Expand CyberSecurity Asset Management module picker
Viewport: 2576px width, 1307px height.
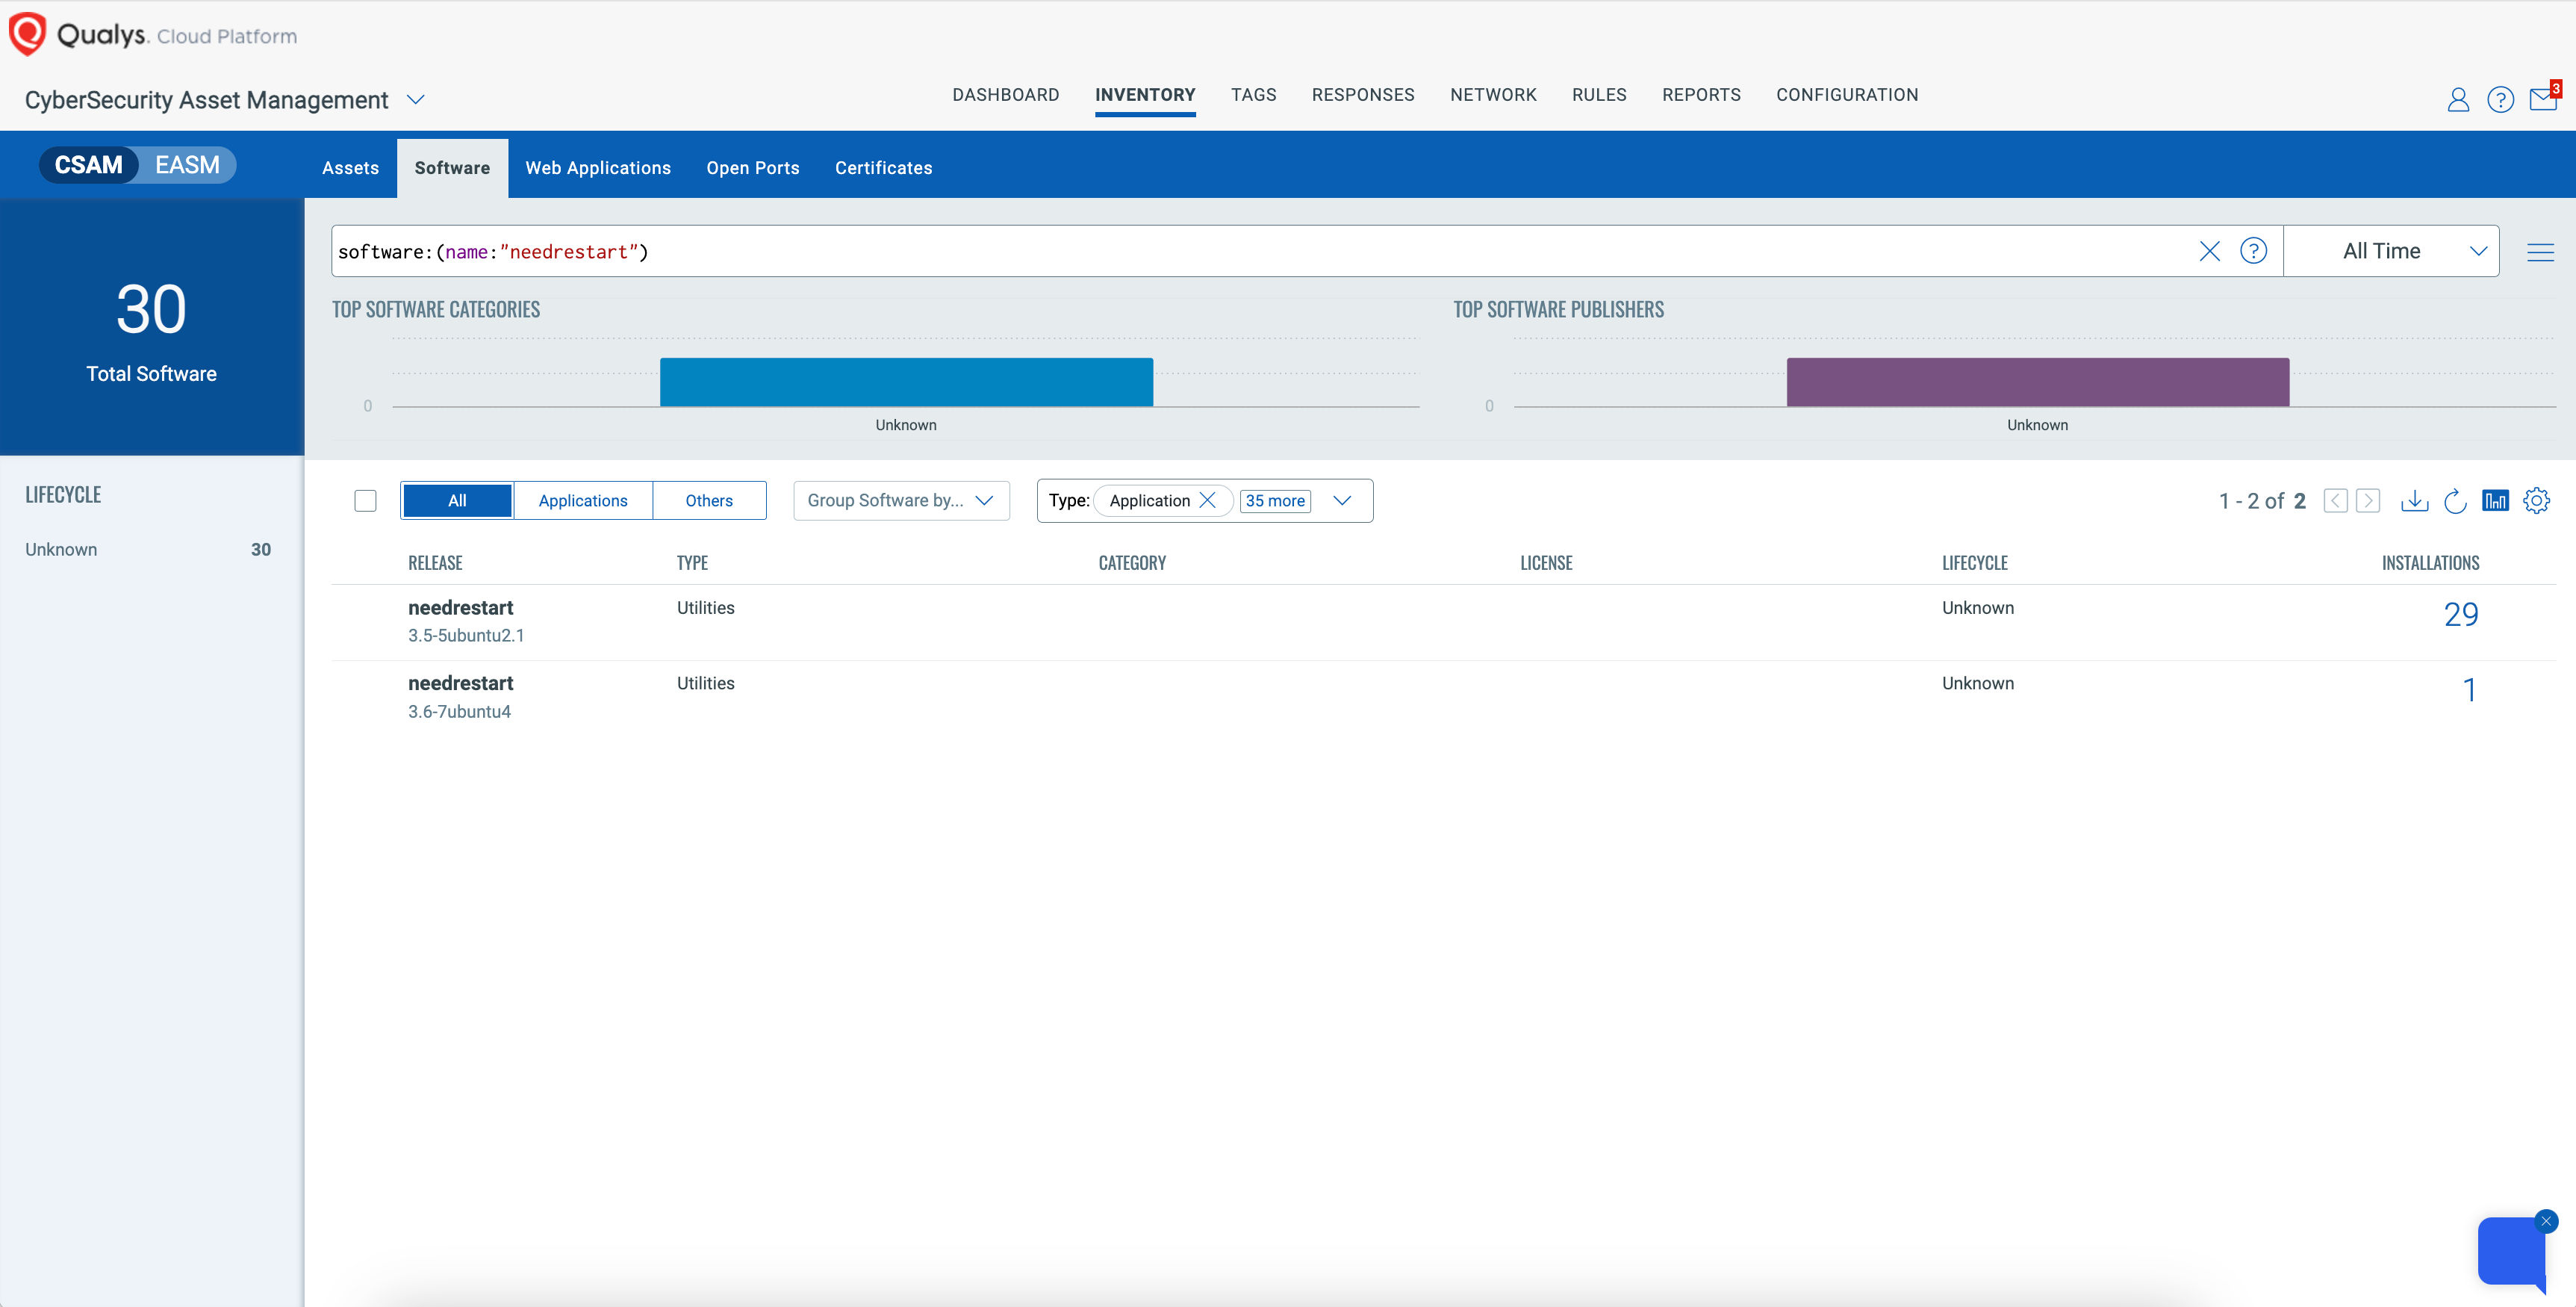pos(415,100)
